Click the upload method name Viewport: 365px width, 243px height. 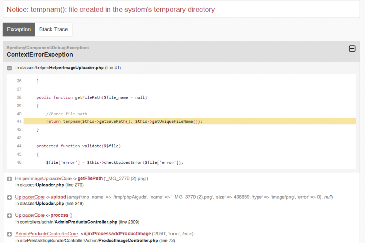coord(58,197)
